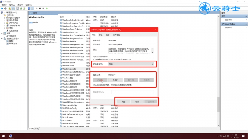This screenshot has height=139, width=248.
Task: Click the 启动参数 input field
Action: click(x=133, y=92)
